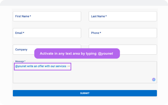Click into the Company field
Viewport: 168px width, 105px height.
[24, 50]
